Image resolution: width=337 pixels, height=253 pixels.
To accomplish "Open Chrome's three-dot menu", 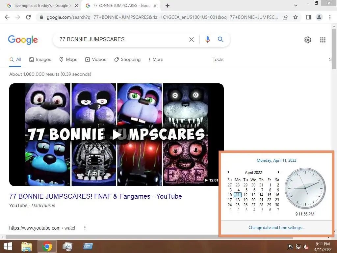I will pos(330,17).
